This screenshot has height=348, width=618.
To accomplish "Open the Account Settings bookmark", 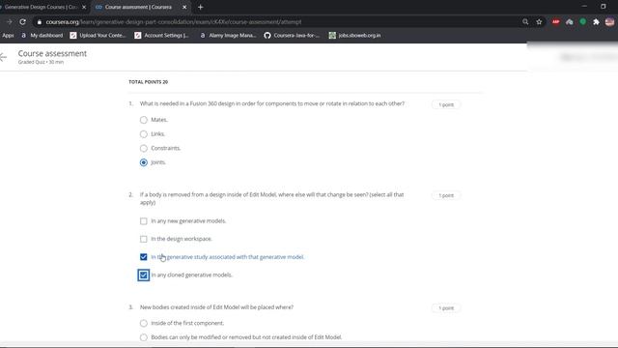I will tap(161, 36).
